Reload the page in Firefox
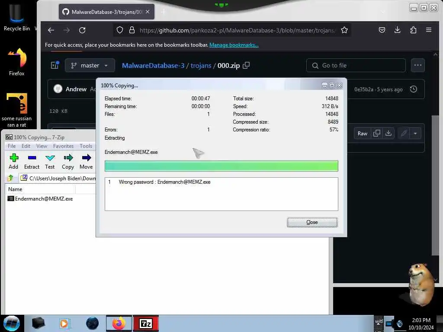 [82, 30]
